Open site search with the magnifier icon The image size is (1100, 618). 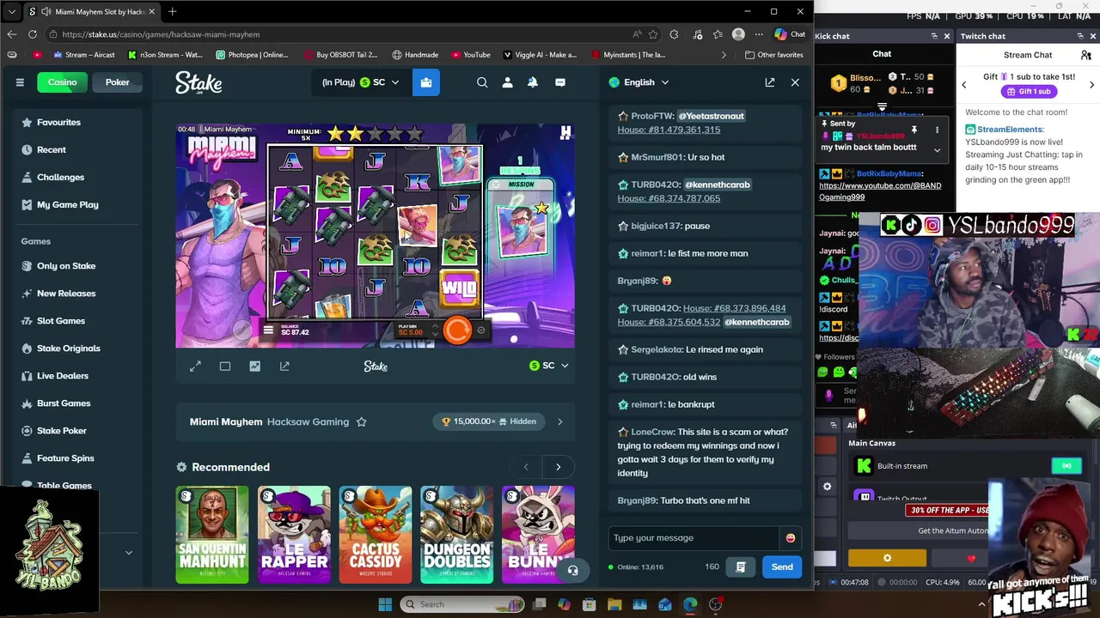[482, 82]
